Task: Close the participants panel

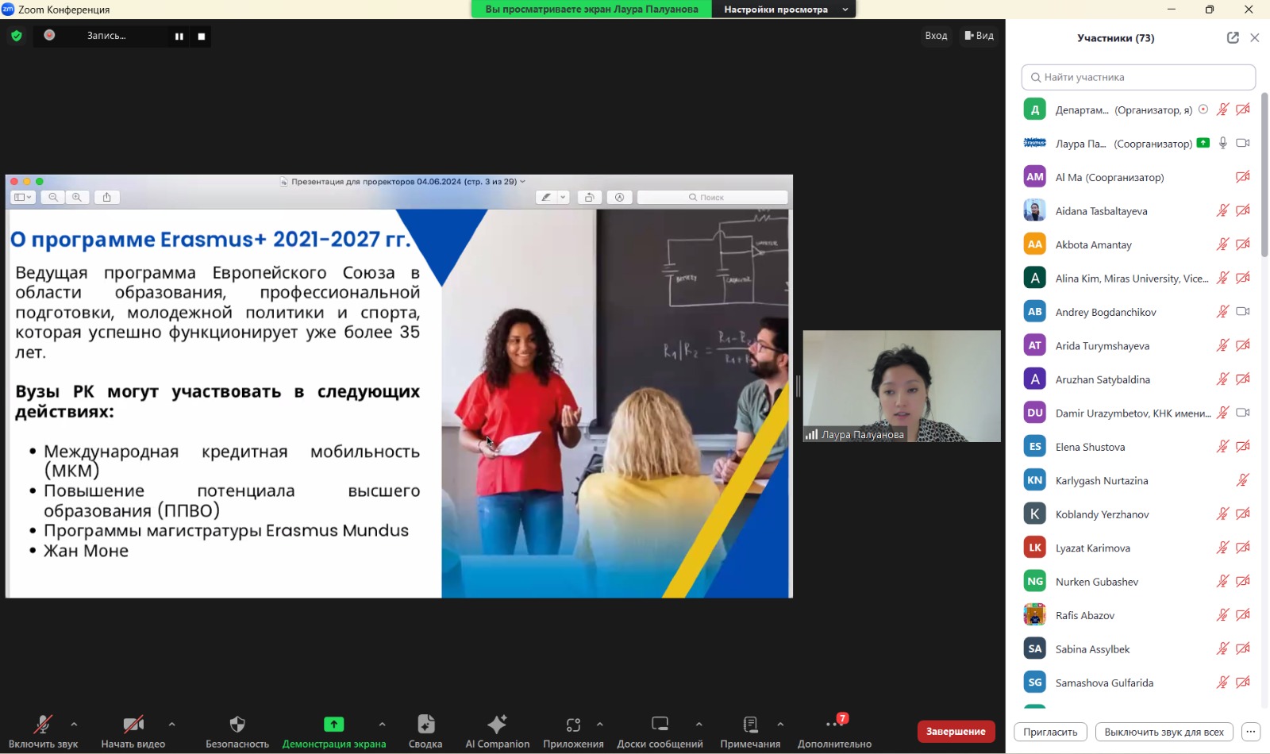Action: (1255, 37)
